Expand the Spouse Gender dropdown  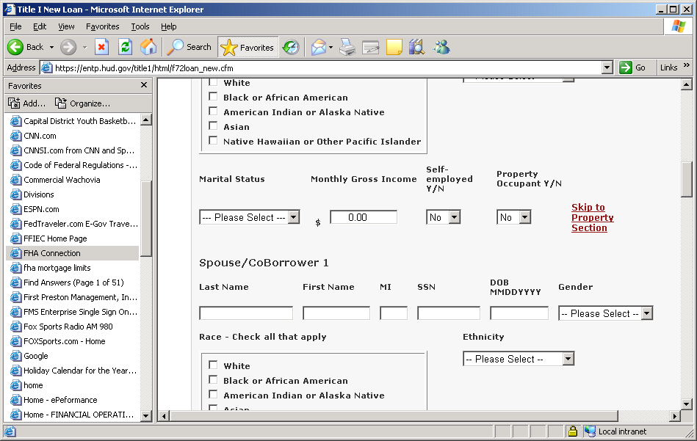tap(605, 313)
